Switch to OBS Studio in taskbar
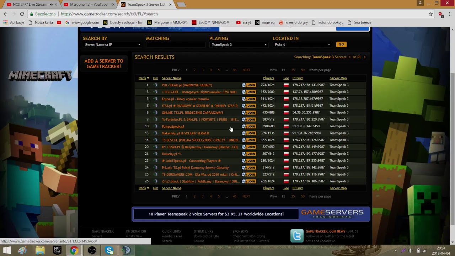 tap(92, 250)
